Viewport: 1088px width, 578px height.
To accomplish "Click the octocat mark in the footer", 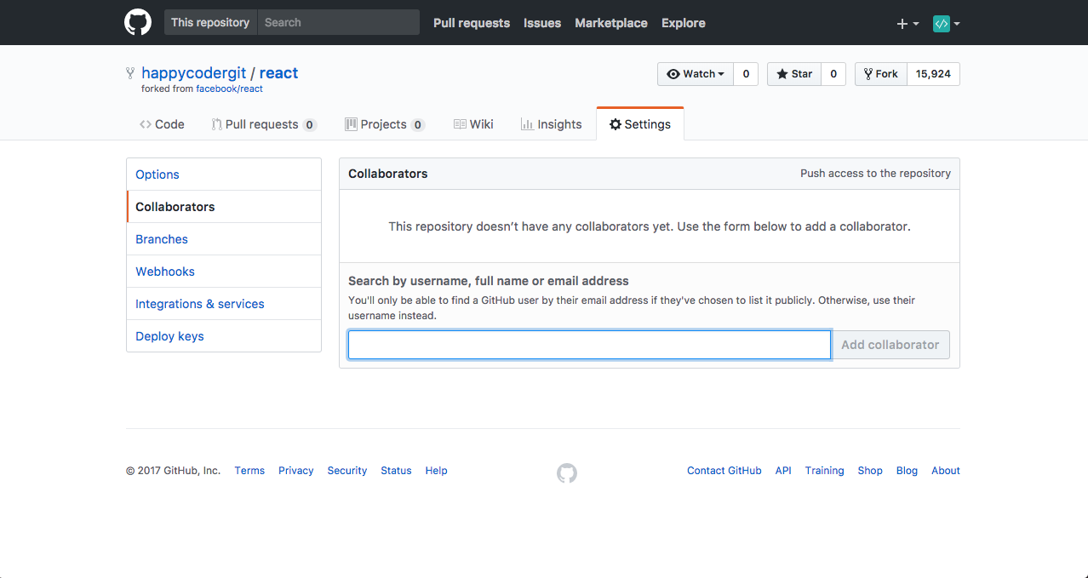I will pos(566,472).
